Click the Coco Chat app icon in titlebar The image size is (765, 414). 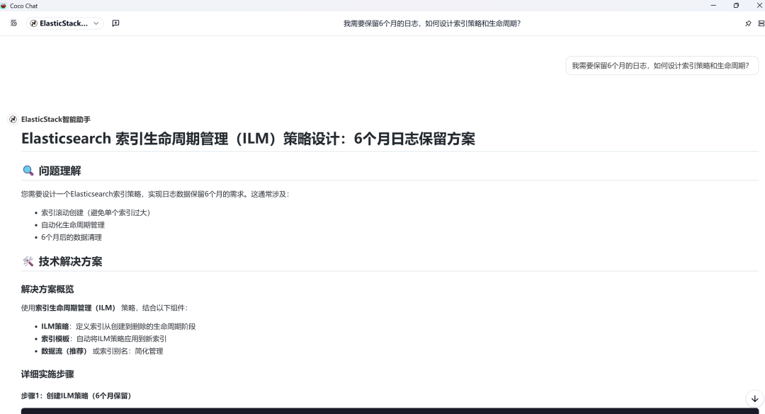pos(6,6)
